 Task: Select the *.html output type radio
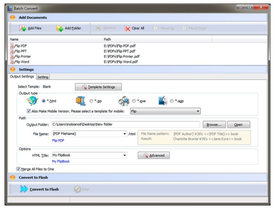tap(44, 101)
